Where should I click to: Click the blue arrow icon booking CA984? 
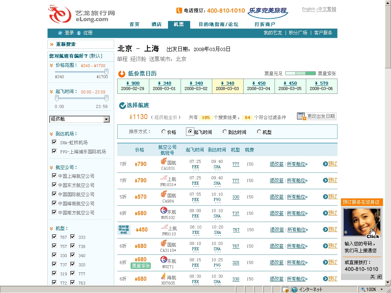click(325, 197)
